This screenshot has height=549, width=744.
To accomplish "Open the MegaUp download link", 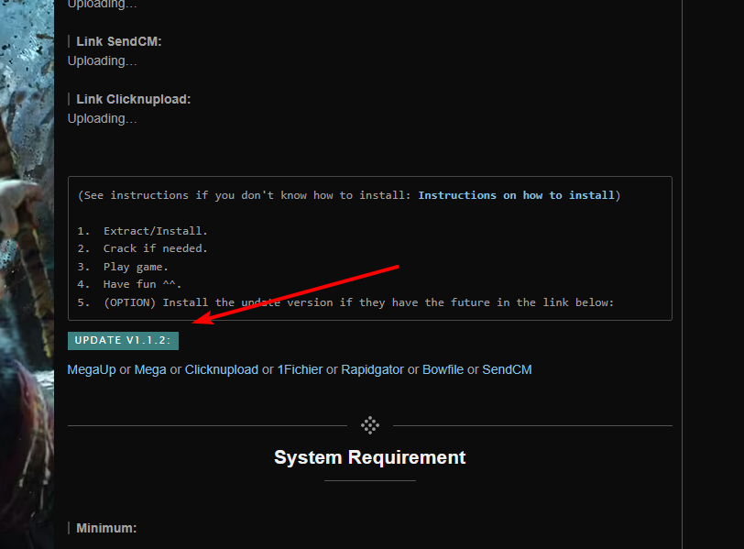I will pos(92,369).
